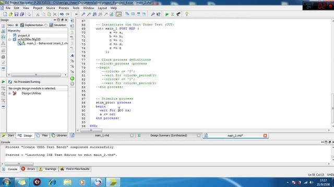Run implement top module green arrow
This screenshot has width=334, height=187.
coord(167,14)
